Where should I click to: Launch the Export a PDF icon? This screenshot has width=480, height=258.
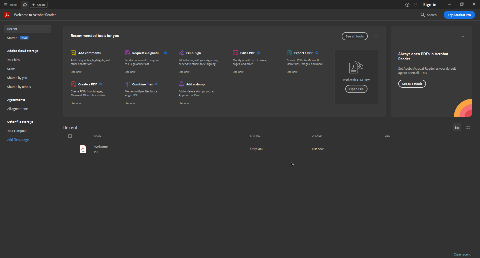coord(289,53)
